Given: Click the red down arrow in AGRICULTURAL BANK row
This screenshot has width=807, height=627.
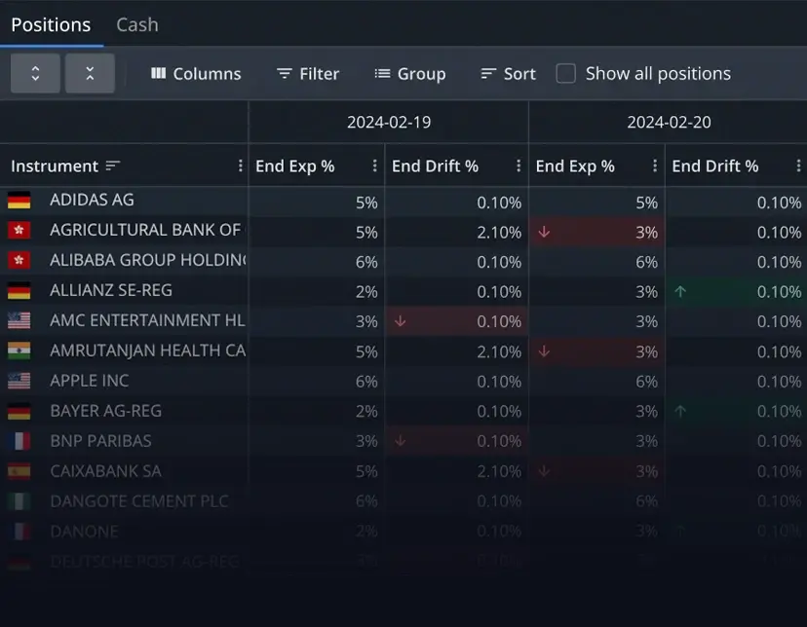Looking at the screenshot, I should [x=545, y=232].
